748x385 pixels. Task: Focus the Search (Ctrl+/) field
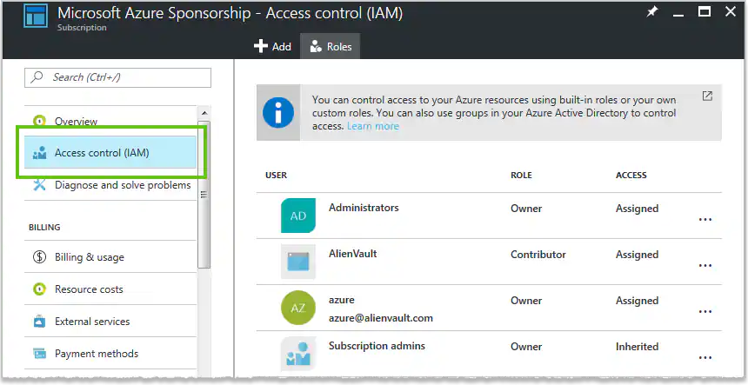pyautogui.click(x=117, y=77)
